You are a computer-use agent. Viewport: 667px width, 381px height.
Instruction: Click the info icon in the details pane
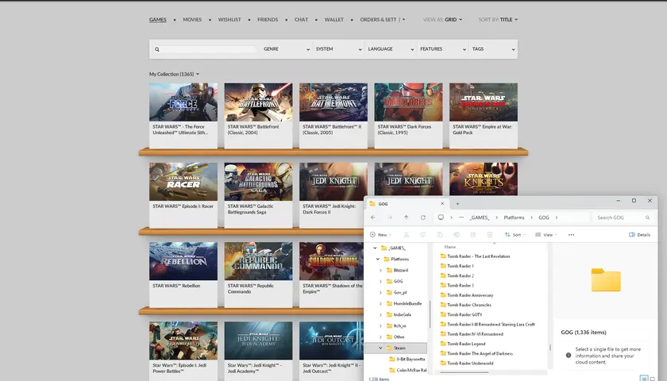pos(569,355)
